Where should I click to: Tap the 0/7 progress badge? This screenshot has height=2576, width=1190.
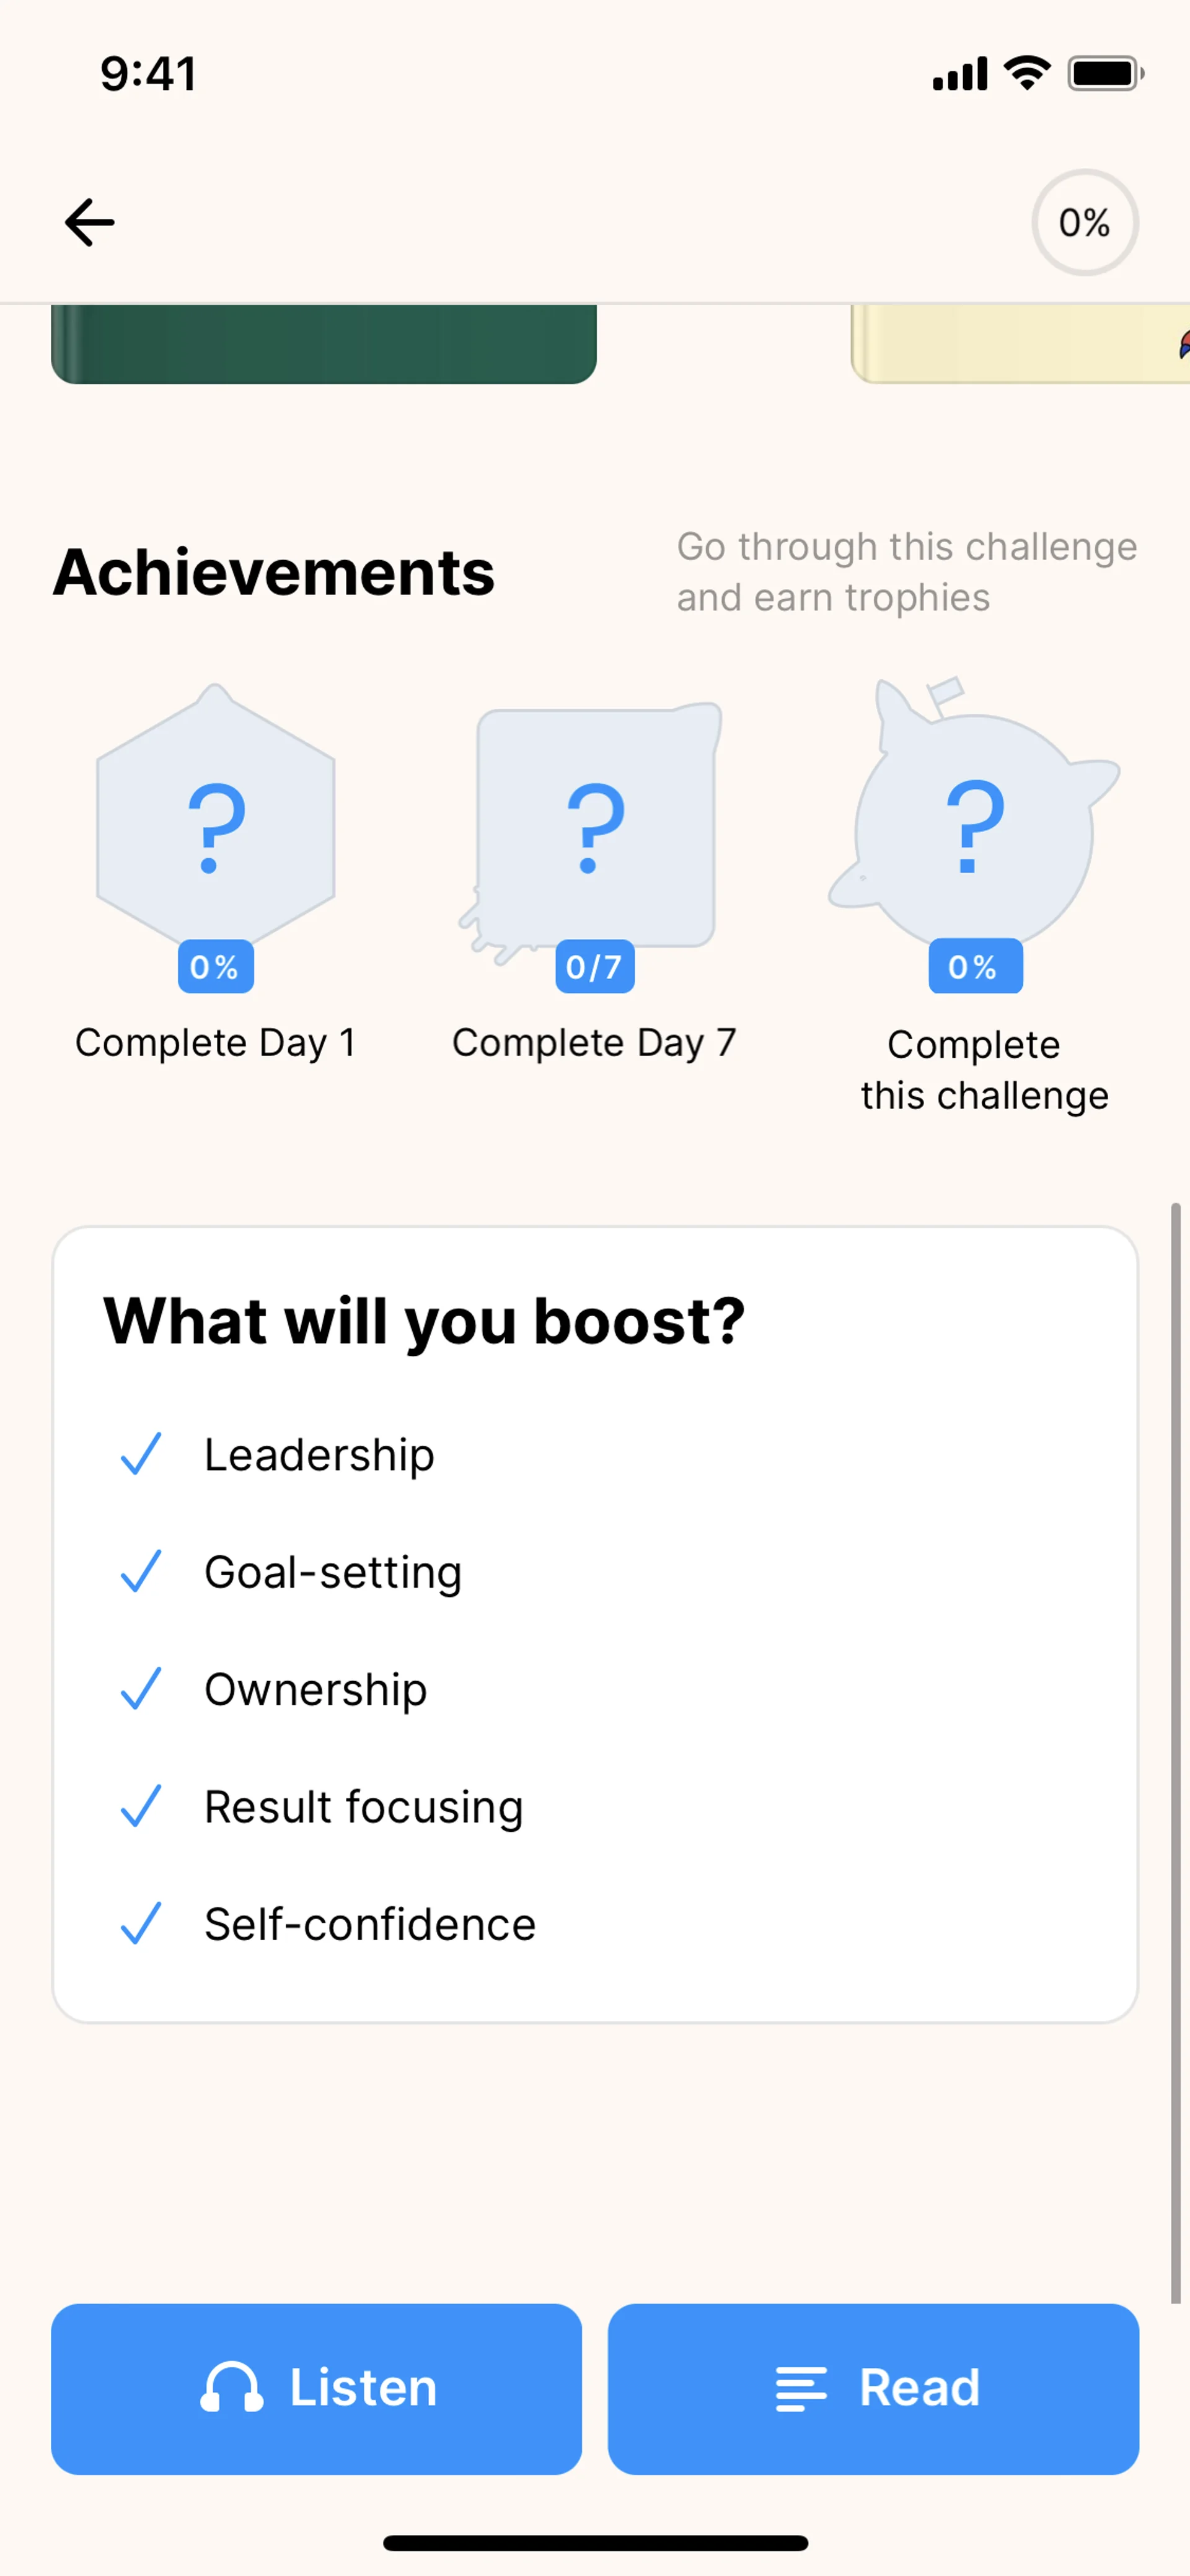[594, 967]
